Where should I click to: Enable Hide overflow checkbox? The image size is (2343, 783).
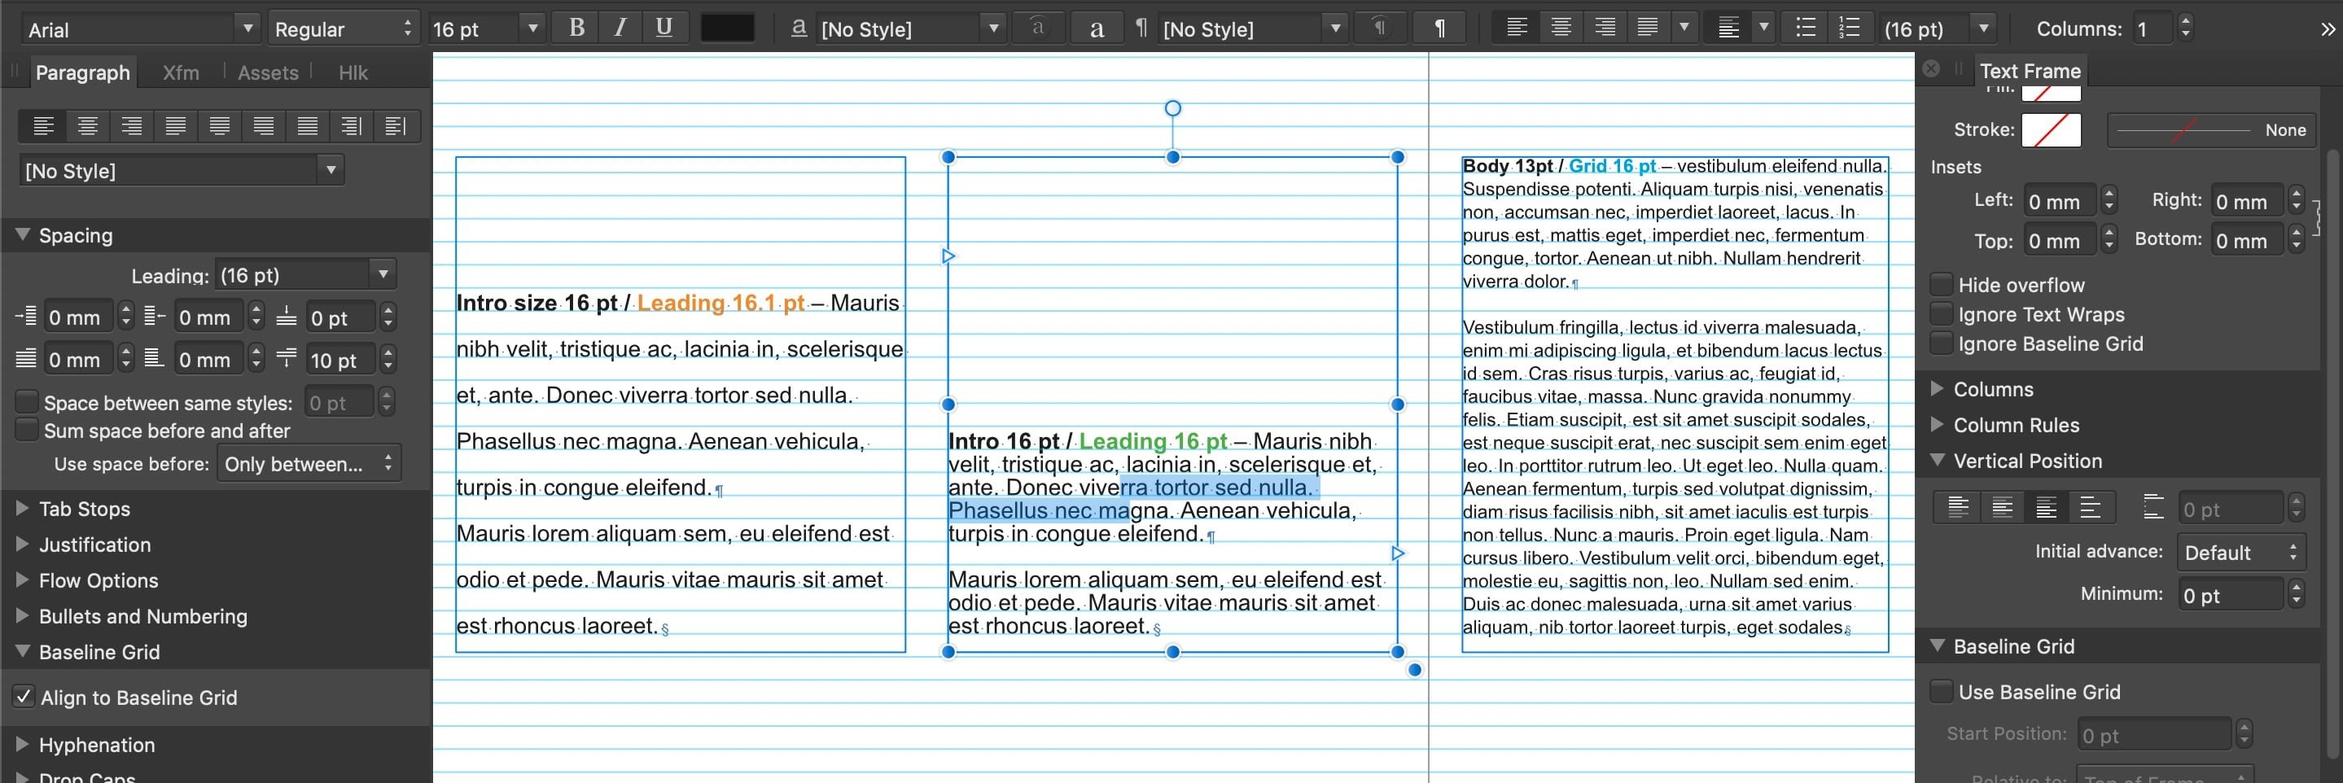[1941, 284]
